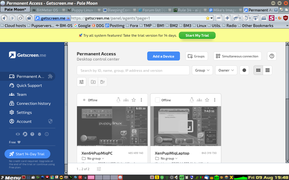
Task: Mark Xen64PupMiqPC as favorite with the star
Action: point(134,100)
